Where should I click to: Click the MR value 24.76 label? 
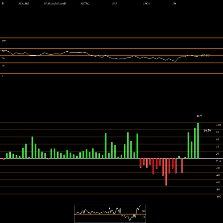207,131
